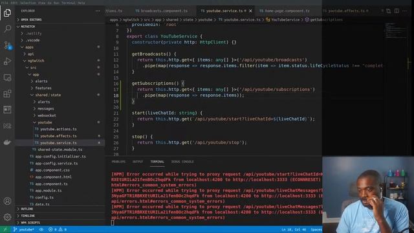
Task: Click youtube folder in breadcrumb path
Action: coord(205,19)
